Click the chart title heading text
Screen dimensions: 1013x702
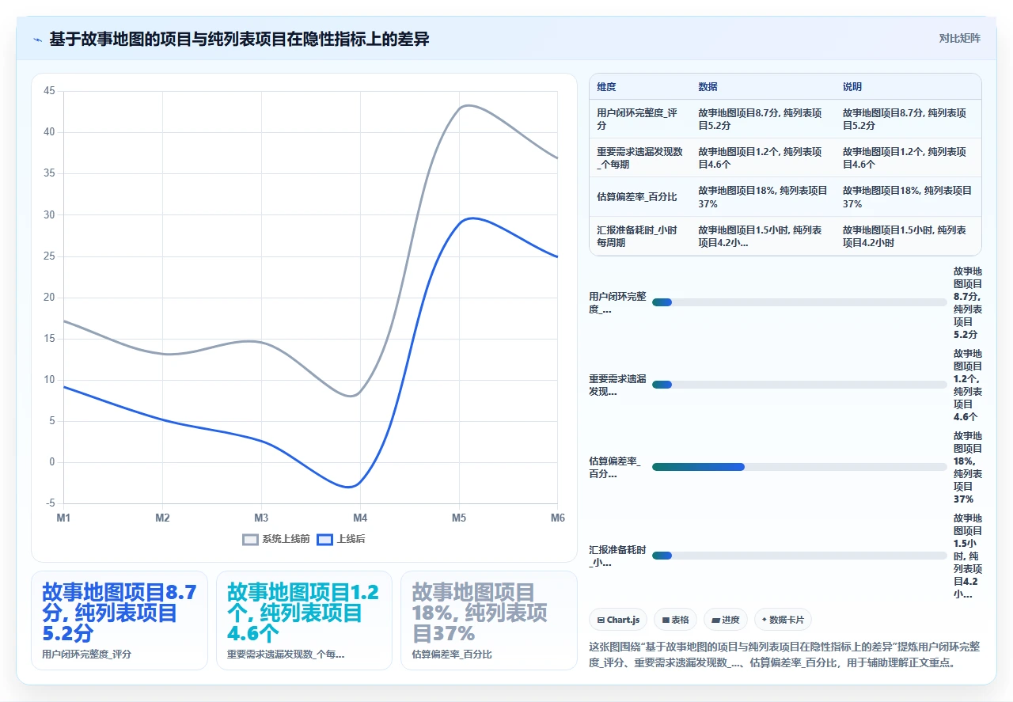239,39
